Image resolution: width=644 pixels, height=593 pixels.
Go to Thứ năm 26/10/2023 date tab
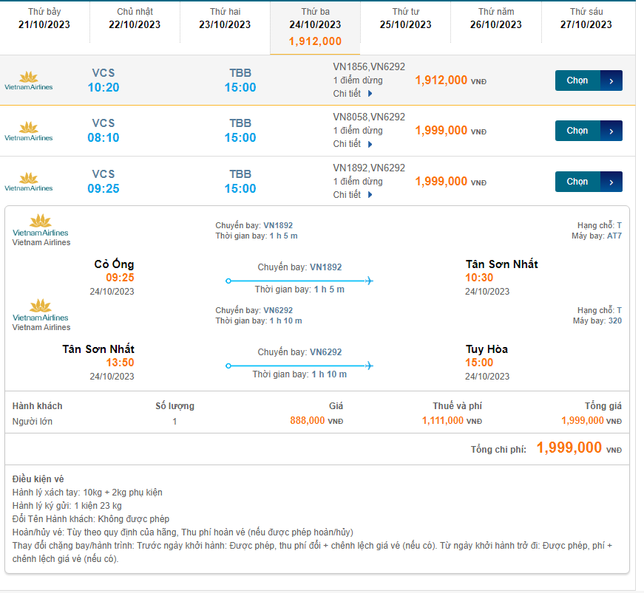tap(496, 18)
